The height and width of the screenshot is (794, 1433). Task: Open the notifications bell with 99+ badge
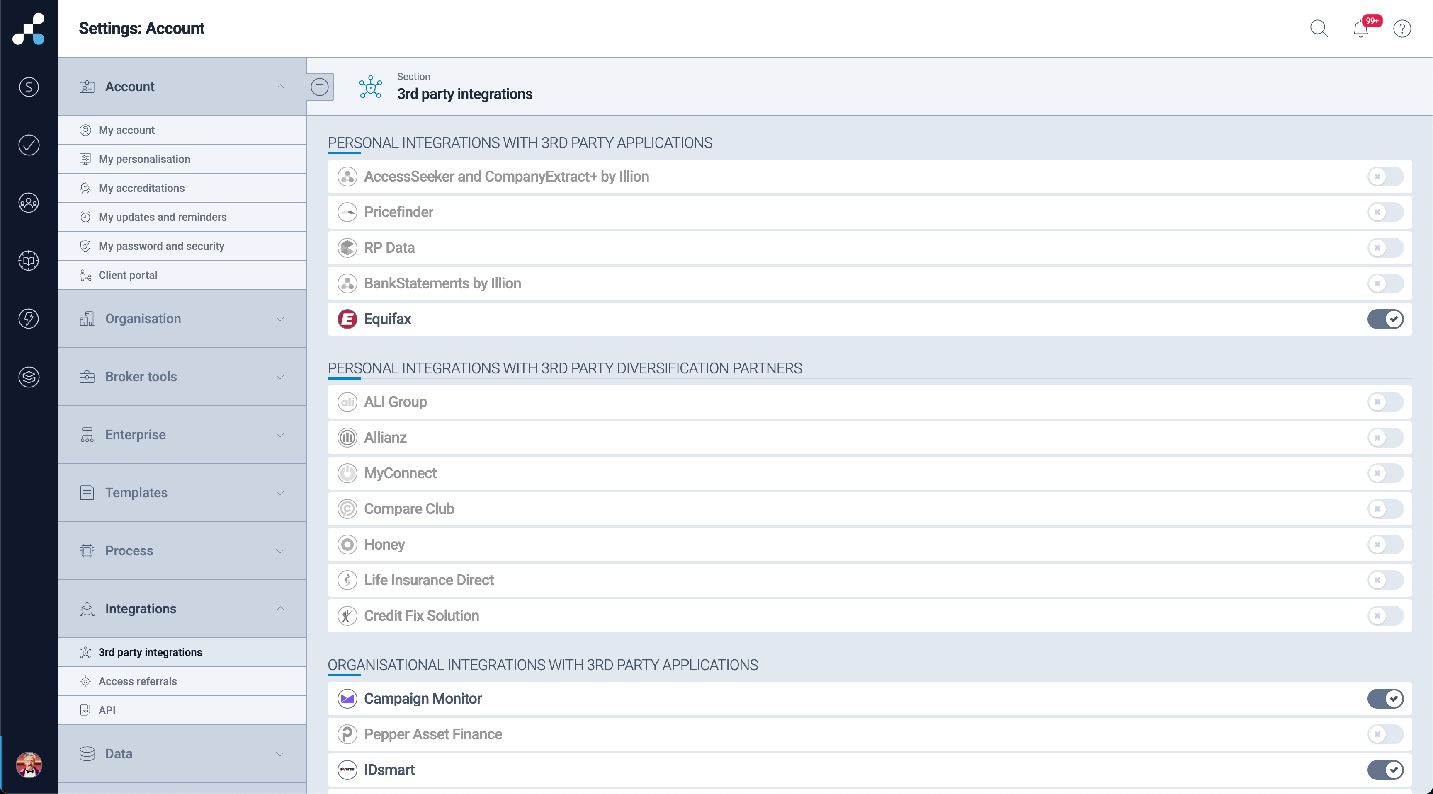pos(1362,28)
